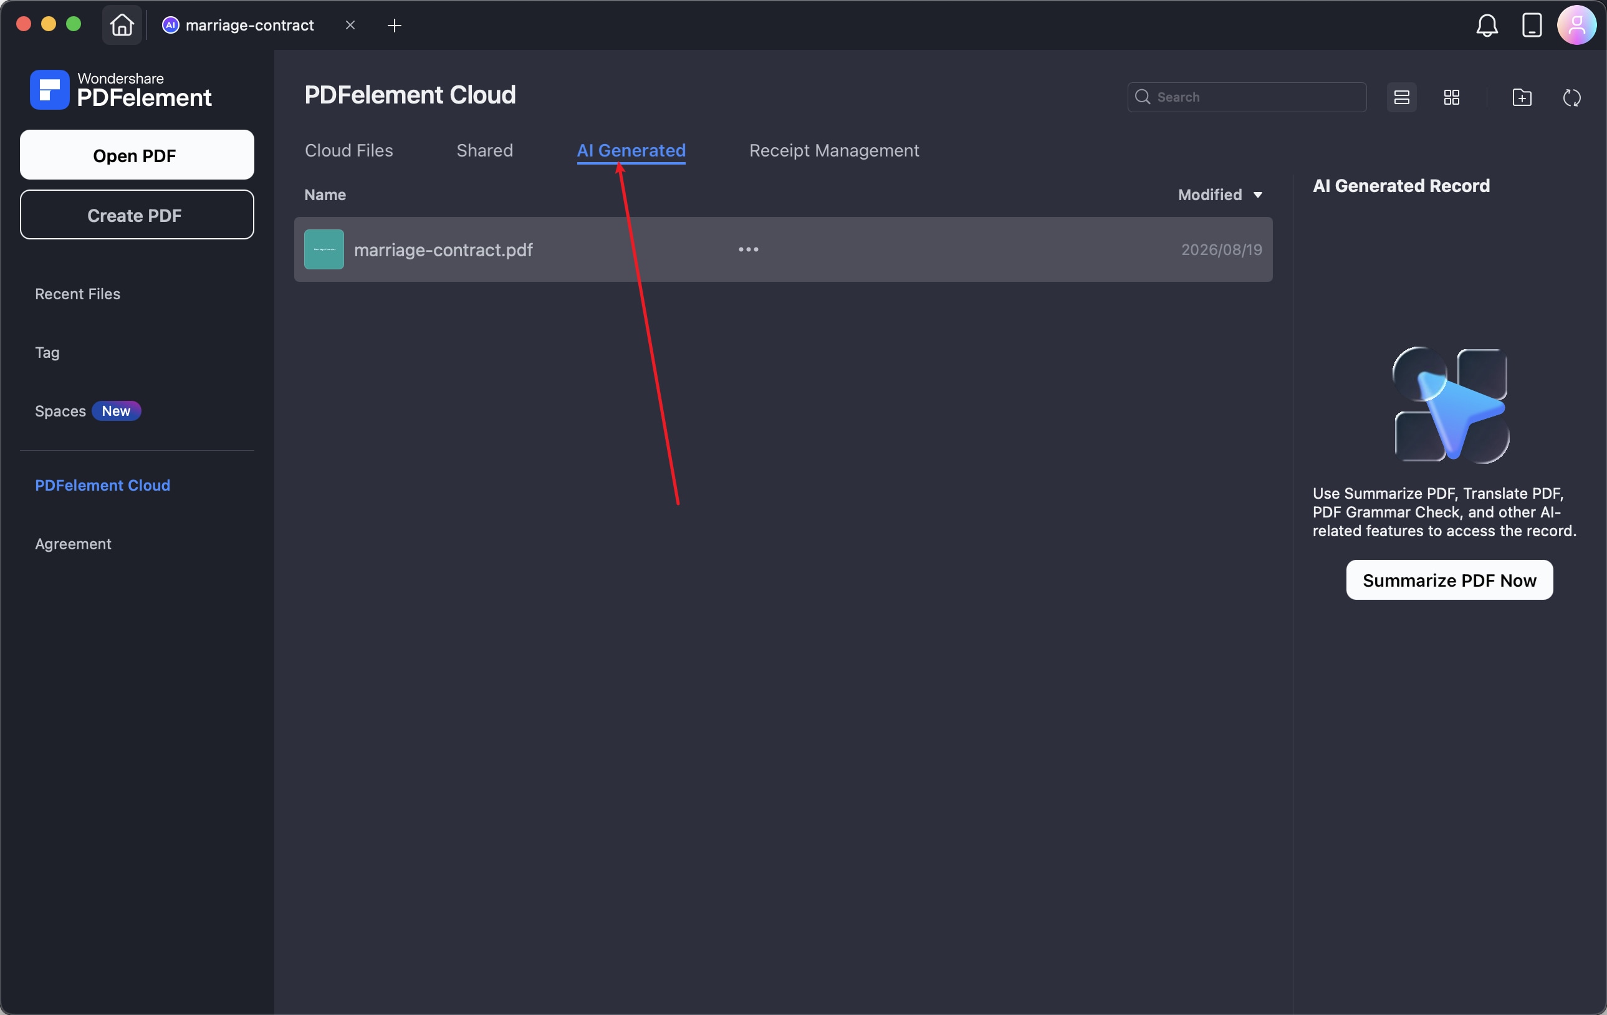The image size is (1607, 1015).
Task: Focus the Search input field
Action: [1247, 97]
